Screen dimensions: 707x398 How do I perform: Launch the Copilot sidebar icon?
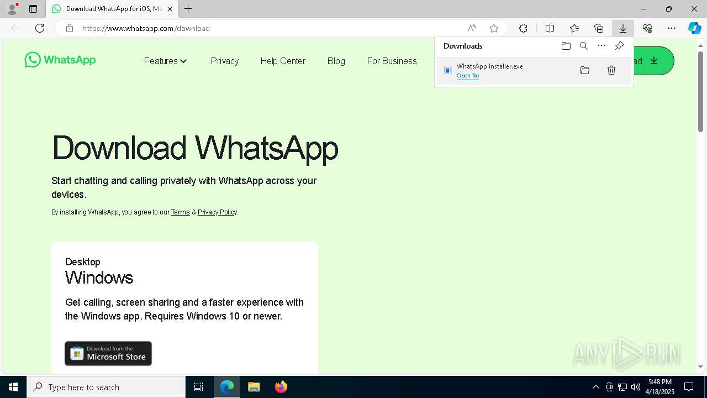(694, 28)
